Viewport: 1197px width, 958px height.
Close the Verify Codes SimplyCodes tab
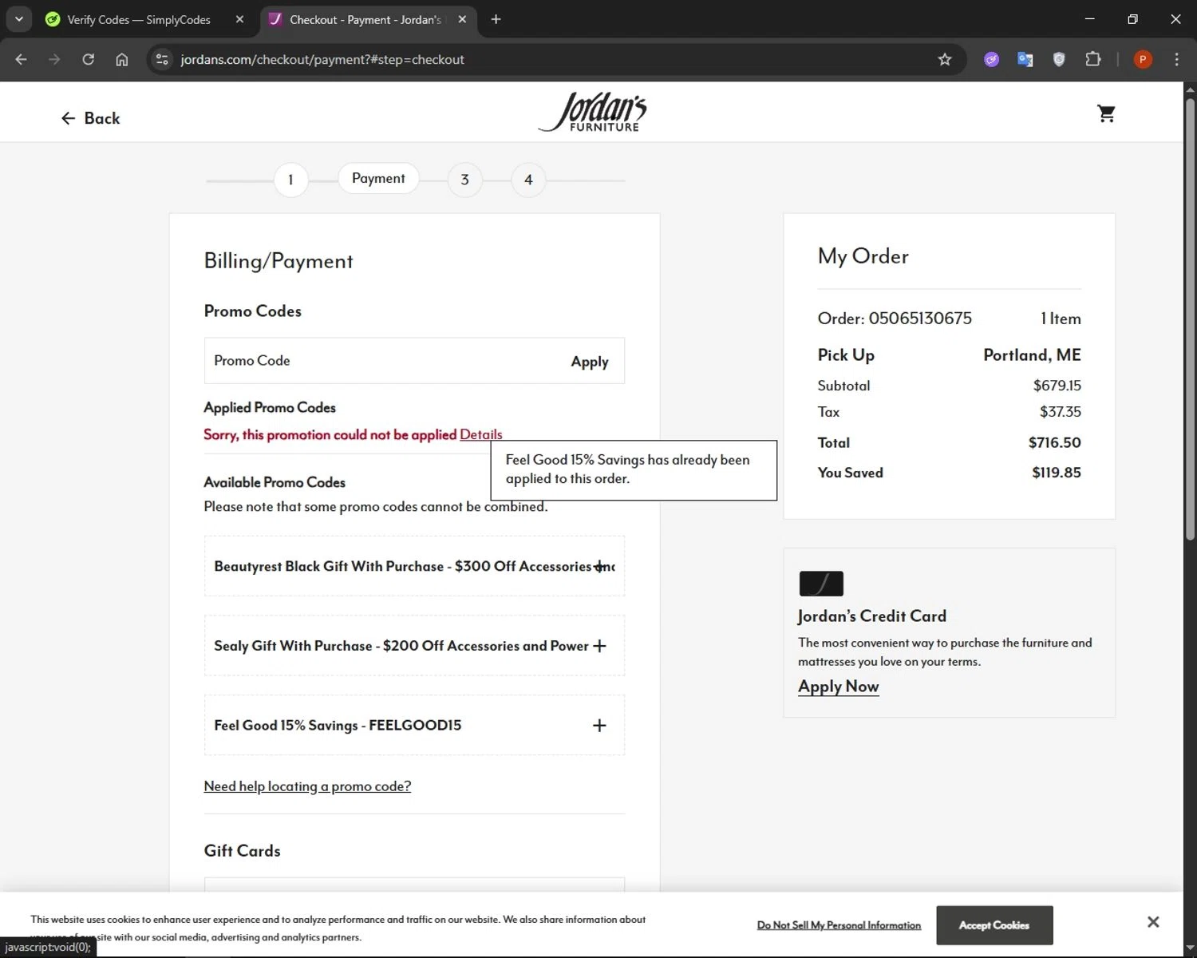pos(239,19)
